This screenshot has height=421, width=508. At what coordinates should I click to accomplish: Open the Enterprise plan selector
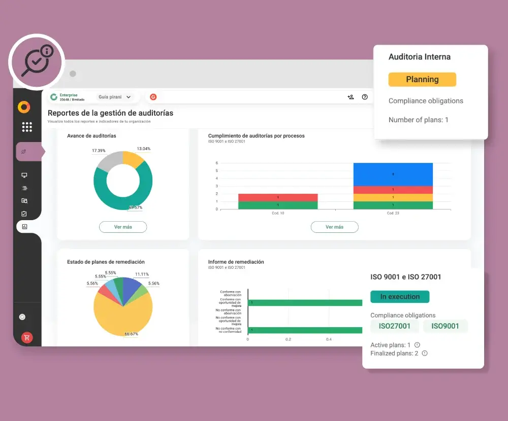pyautogui.click(x=68, y=97)
